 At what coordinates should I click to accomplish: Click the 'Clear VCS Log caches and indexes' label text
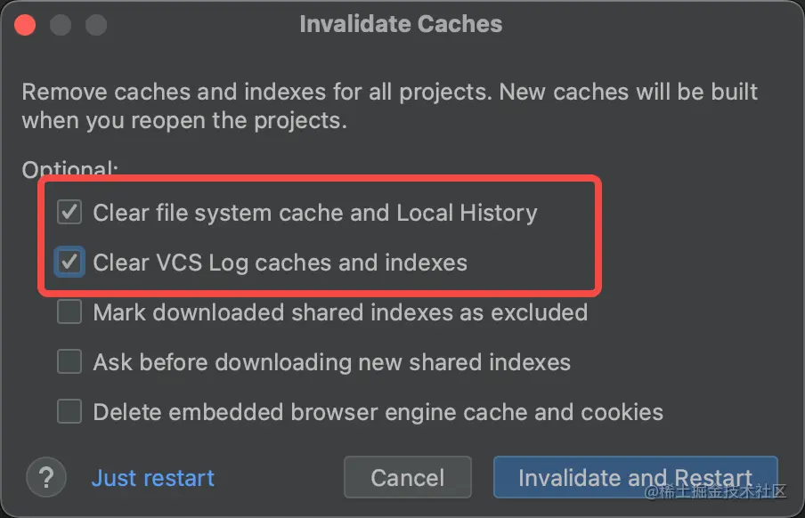point(281,263)
